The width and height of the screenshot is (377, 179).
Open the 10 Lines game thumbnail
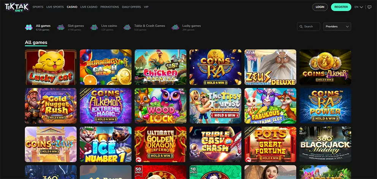click(215, 172)
